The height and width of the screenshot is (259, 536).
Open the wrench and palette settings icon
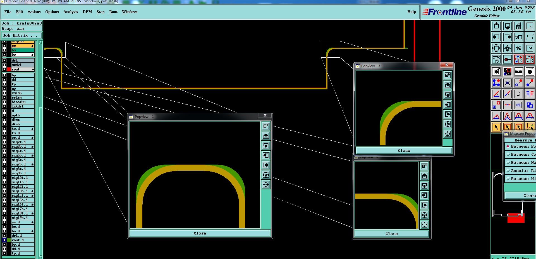496,59
